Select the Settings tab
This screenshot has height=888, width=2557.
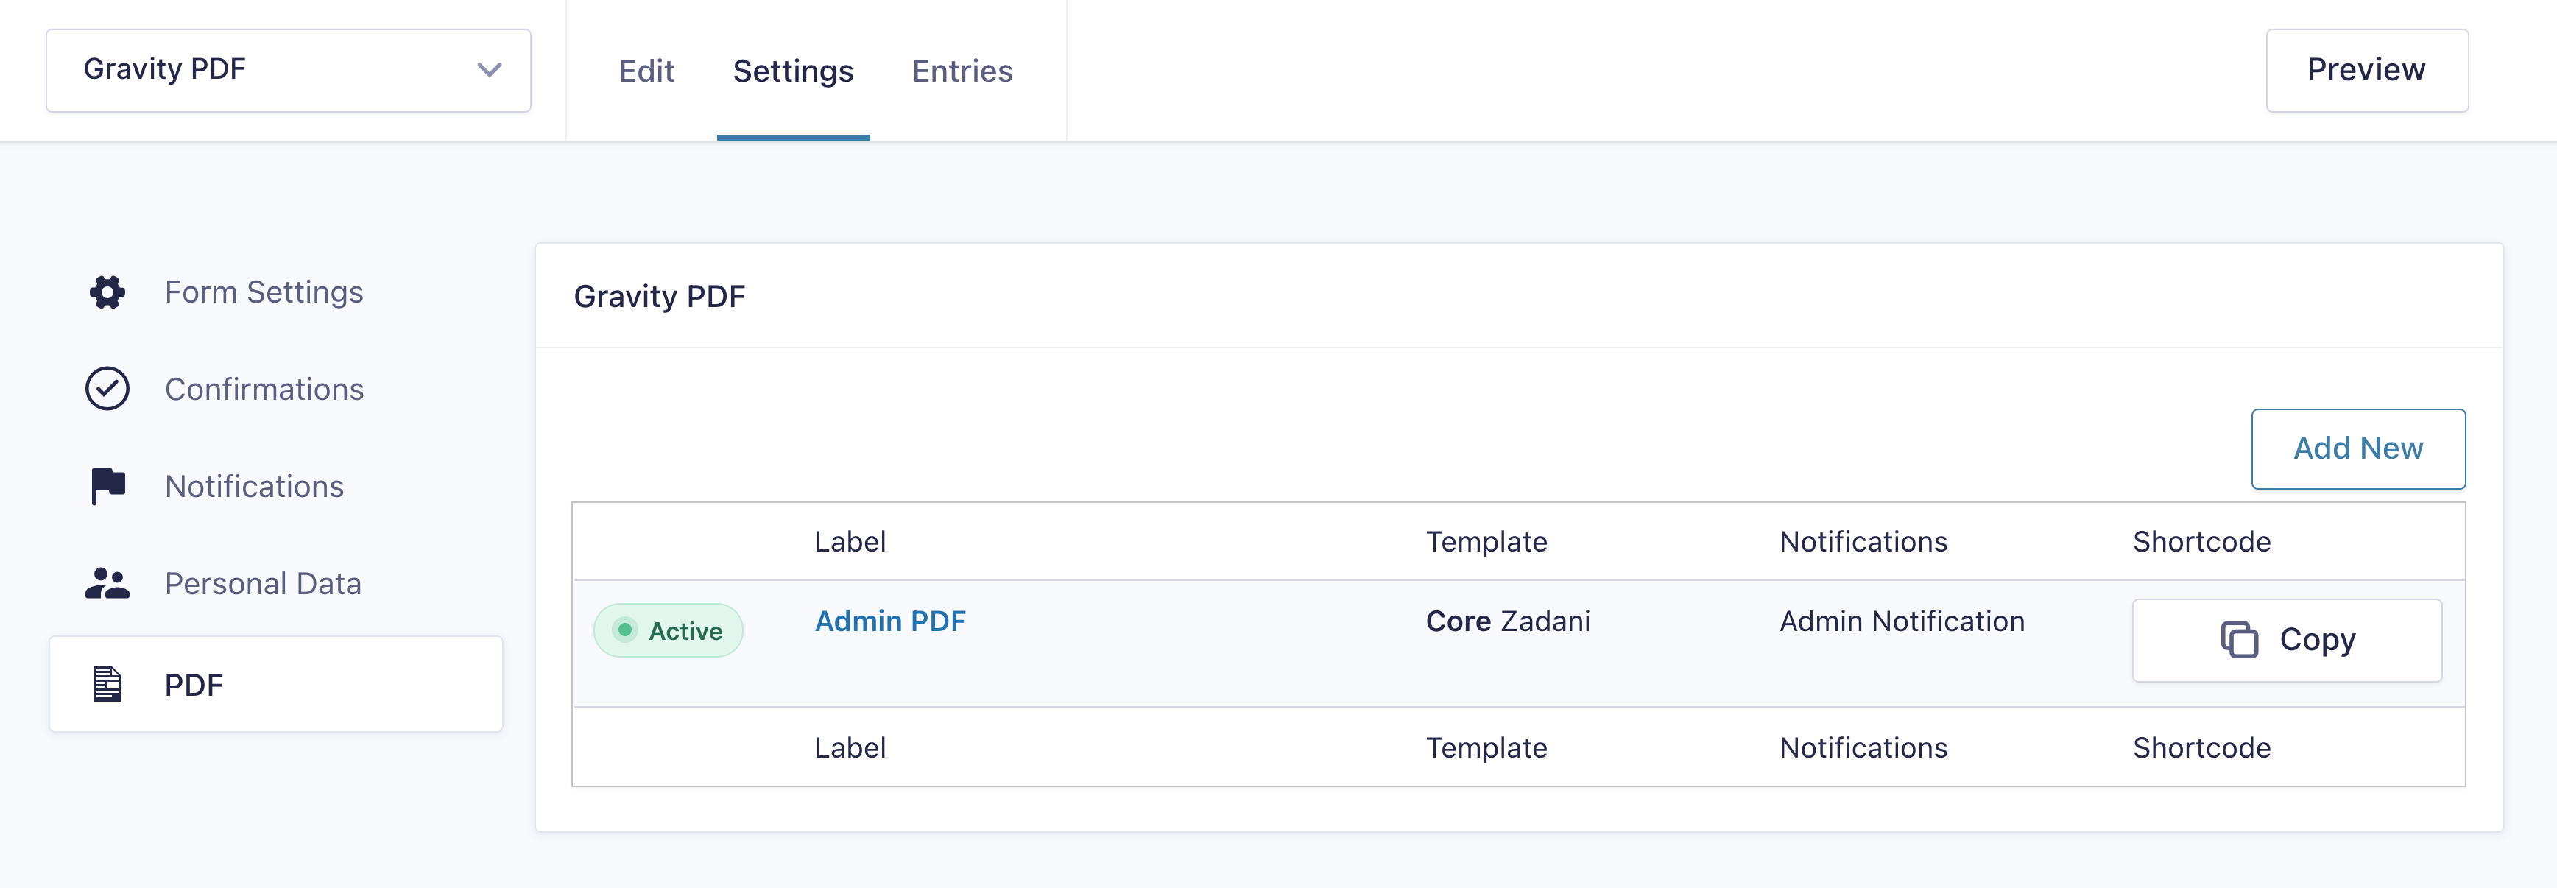click(x=793, y=71)
